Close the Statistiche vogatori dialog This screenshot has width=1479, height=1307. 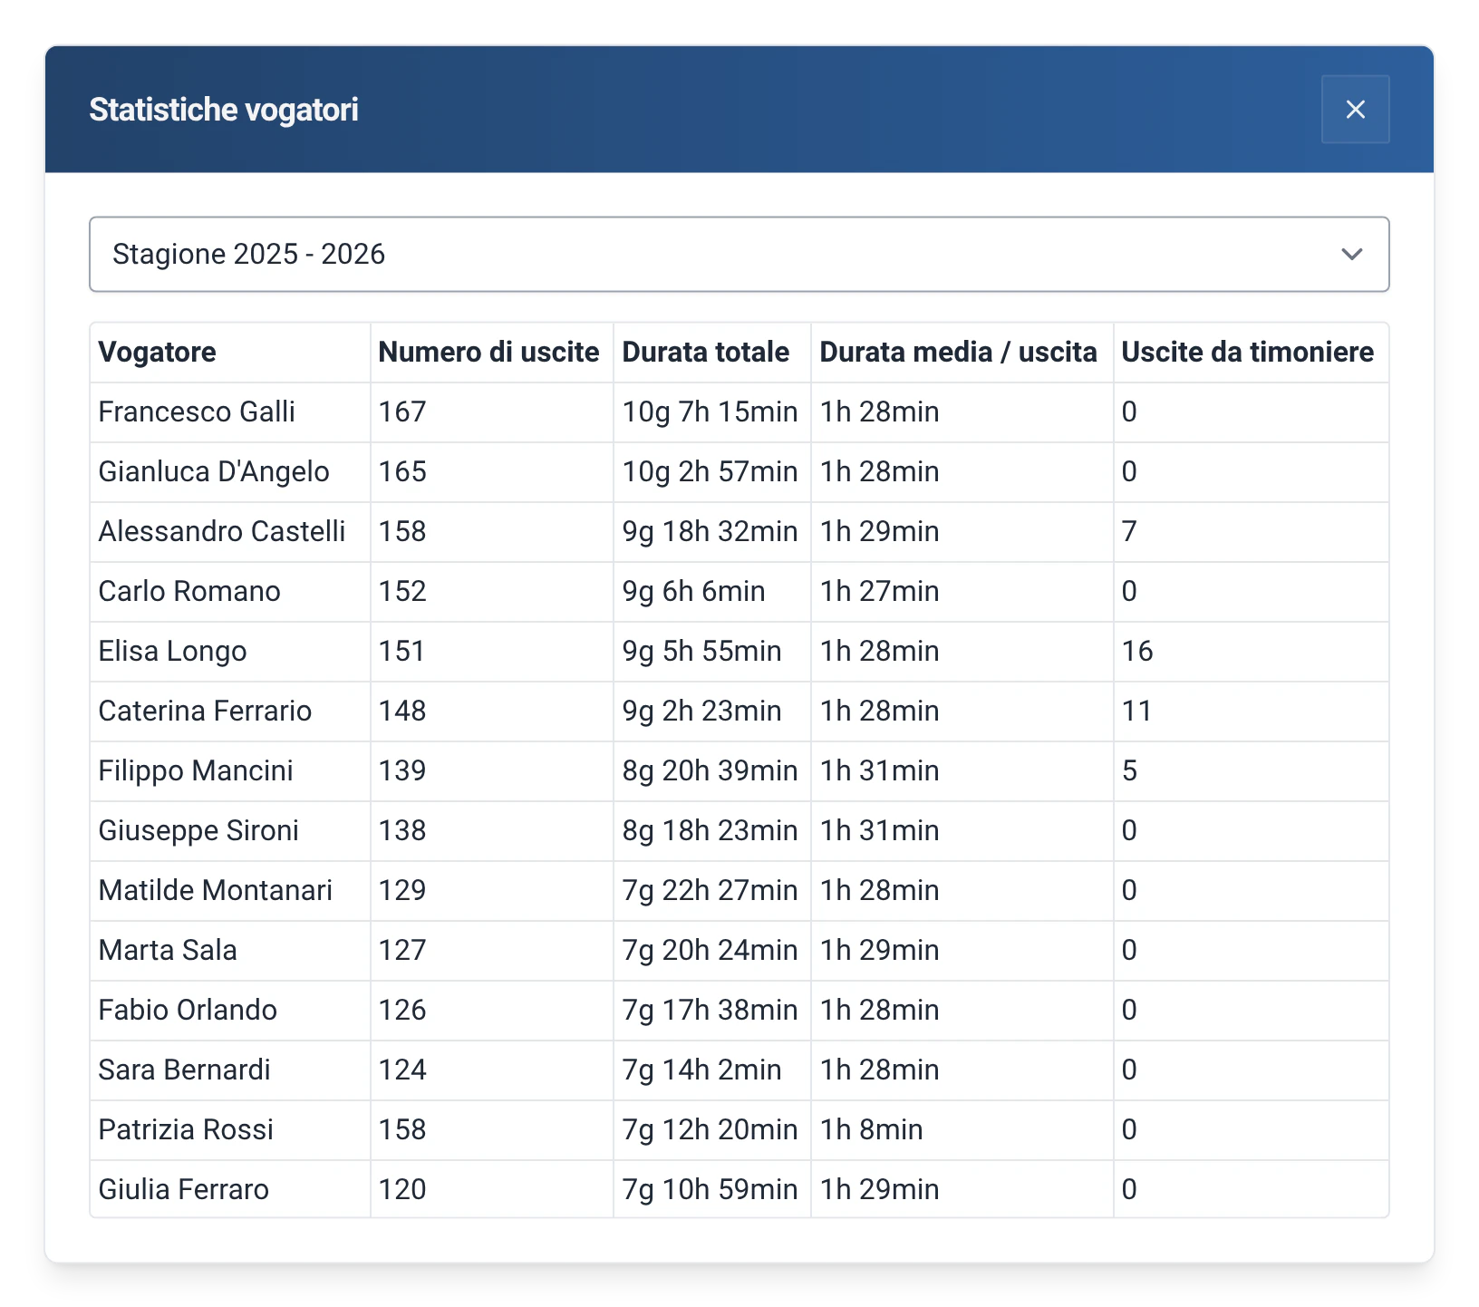coord(1355,110)
